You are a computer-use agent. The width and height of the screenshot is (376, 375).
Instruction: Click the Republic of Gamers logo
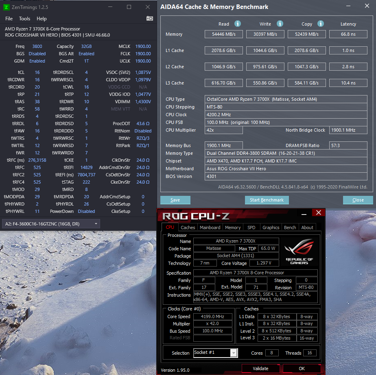pos(299,251)
